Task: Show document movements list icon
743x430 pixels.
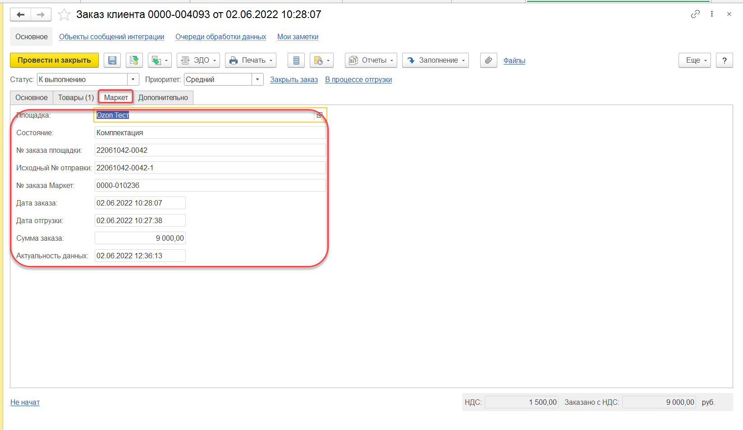Action: coord(296,60)
